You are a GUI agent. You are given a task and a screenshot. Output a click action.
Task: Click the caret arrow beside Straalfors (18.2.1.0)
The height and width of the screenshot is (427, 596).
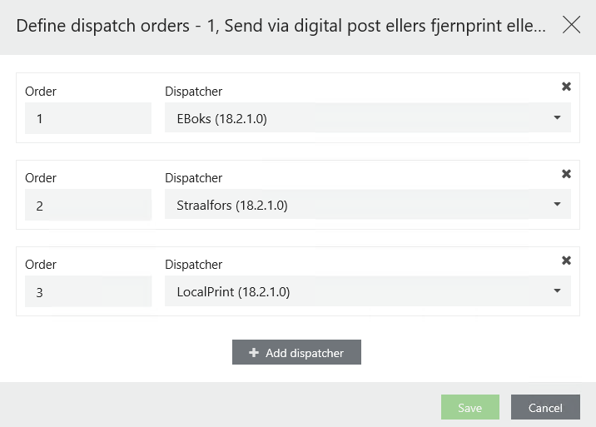[x=557, y=205]
